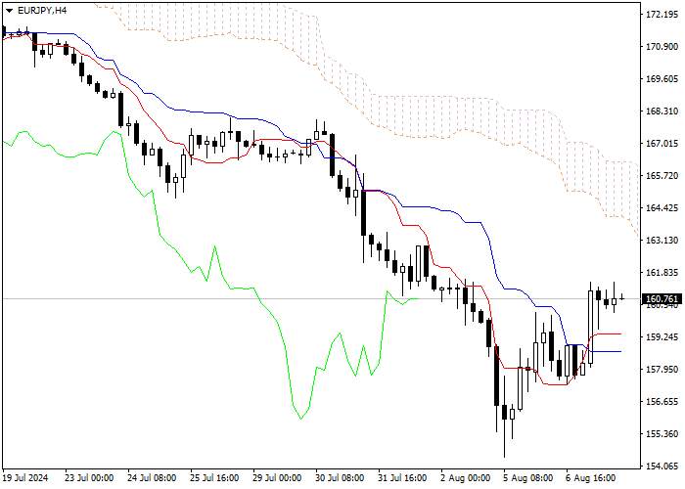Click the 169.605 price scale label
This screenshot has width=685, height=489.
[662, 79]
